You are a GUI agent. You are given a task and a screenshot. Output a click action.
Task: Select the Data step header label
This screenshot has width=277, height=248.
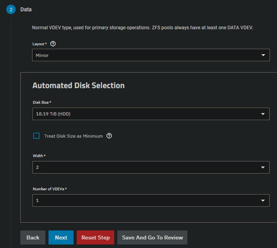click(x=26, y=9)
